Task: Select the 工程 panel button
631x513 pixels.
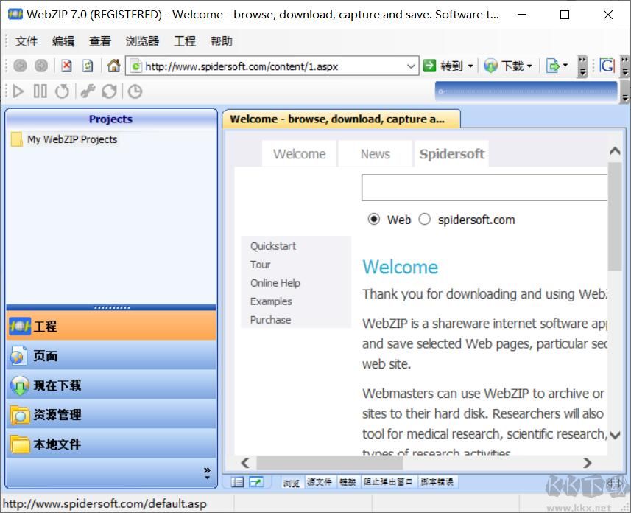Action: (x=111, y=326)
